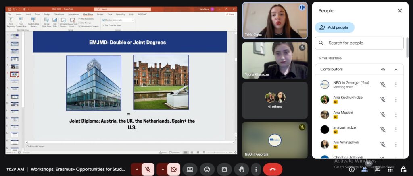Unmute the microphone in the call bar

coord(148,170)
